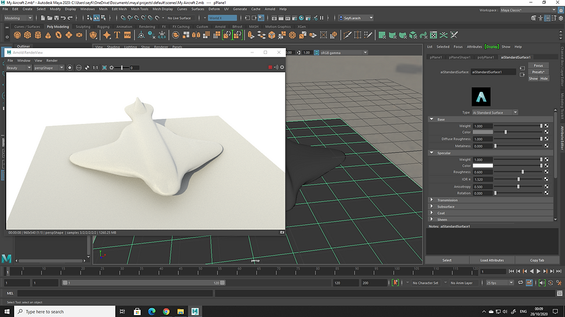Open the Beauty AOV dropdown in Arnold RenderView
This screenshot has height=317, width=565.
click(x=19, y=68)
